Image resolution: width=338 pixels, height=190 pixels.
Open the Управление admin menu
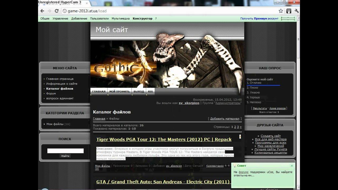click(x=60, y=19)
